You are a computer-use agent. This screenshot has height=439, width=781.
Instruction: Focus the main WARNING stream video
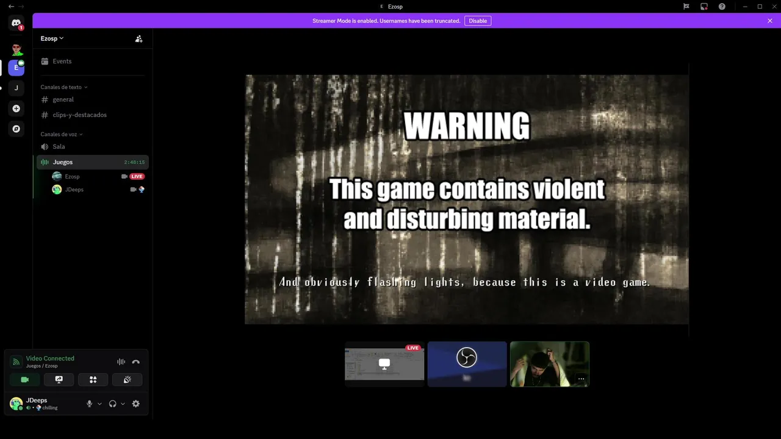pos(467,199)
